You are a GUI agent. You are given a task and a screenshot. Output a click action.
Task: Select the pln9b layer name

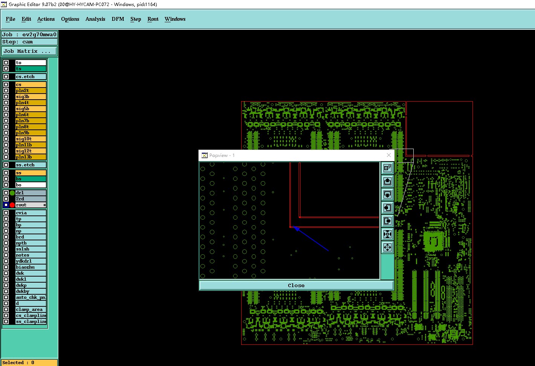[x=31, y=133]
